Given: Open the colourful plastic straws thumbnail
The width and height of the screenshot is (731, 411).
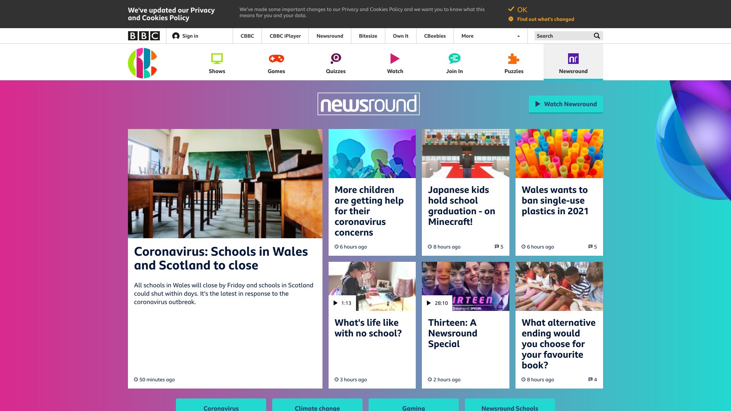Looking at the screenshot, I should coord(559,153).
